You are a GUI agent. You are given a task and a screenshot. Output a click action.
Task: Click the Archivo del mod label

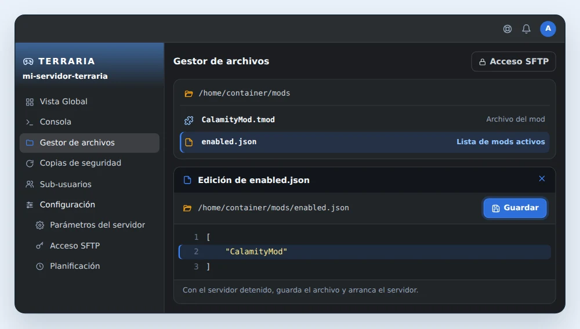(515, 119)
